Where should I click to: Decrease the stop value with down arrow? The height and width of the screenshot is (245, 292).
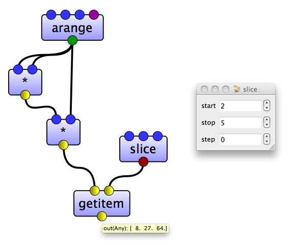[x=267, y=125]
